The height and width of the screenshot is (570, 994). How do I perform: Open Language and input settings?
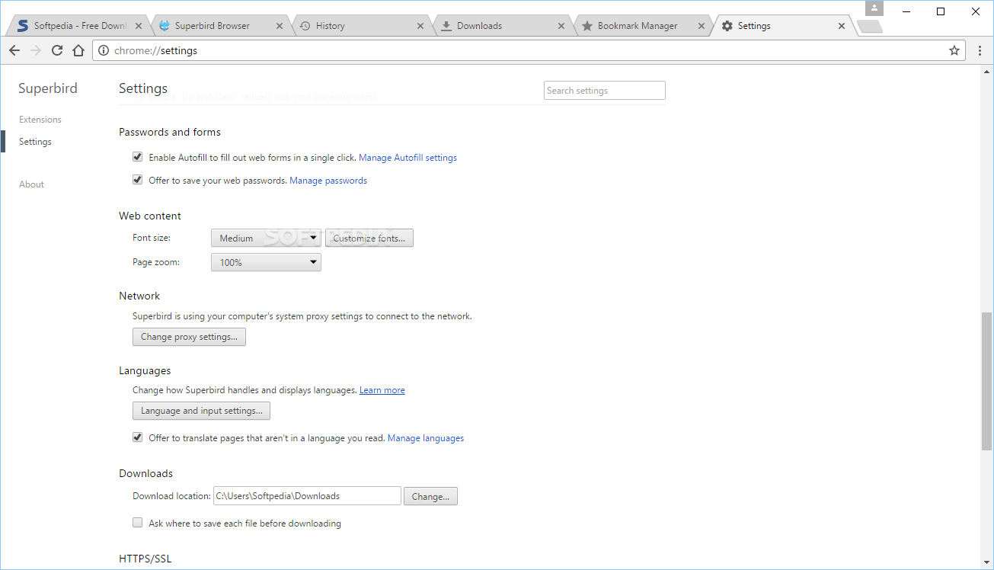(x=201, y=411)
